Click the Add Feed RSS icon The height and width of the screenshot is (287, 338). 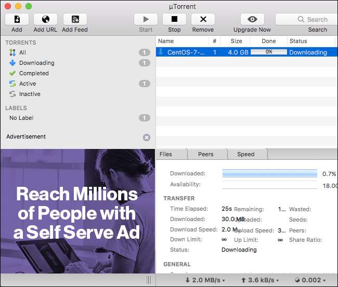click(75, 19)
